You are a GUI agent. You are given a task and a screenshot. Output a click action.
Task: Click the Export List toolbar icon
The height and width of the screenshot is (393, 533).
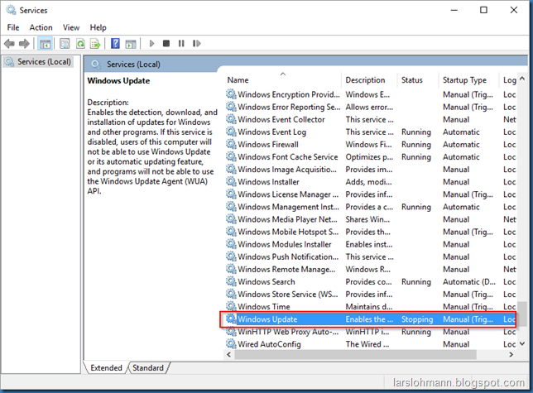coord(95,44)
